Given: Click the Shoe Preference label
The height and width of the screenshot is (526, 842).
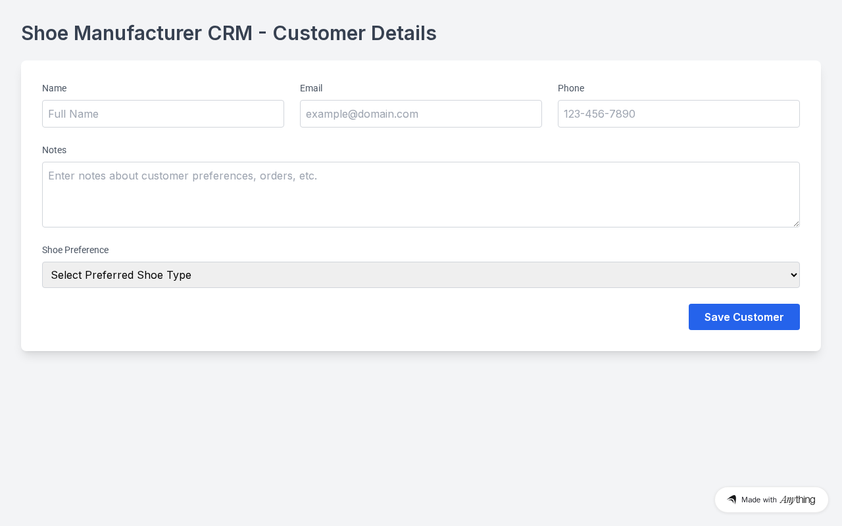Looking at the screenshot, I should [x=75, y=250].
